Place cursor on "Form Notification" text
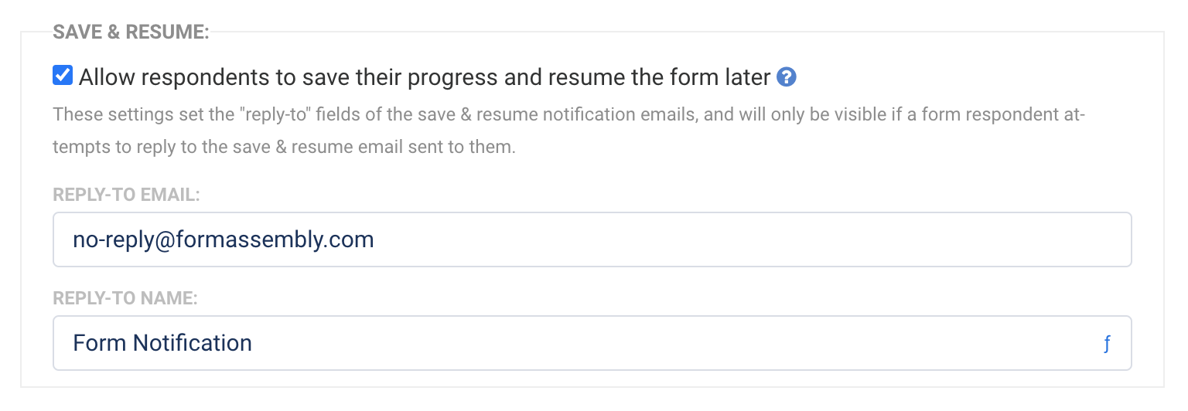This screenshot has height=411, width=1188. pos(162,342)
